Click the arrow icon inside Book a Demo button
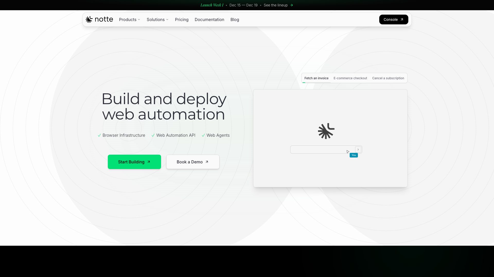This screenshot has height=277, width=494. (207, 162)
